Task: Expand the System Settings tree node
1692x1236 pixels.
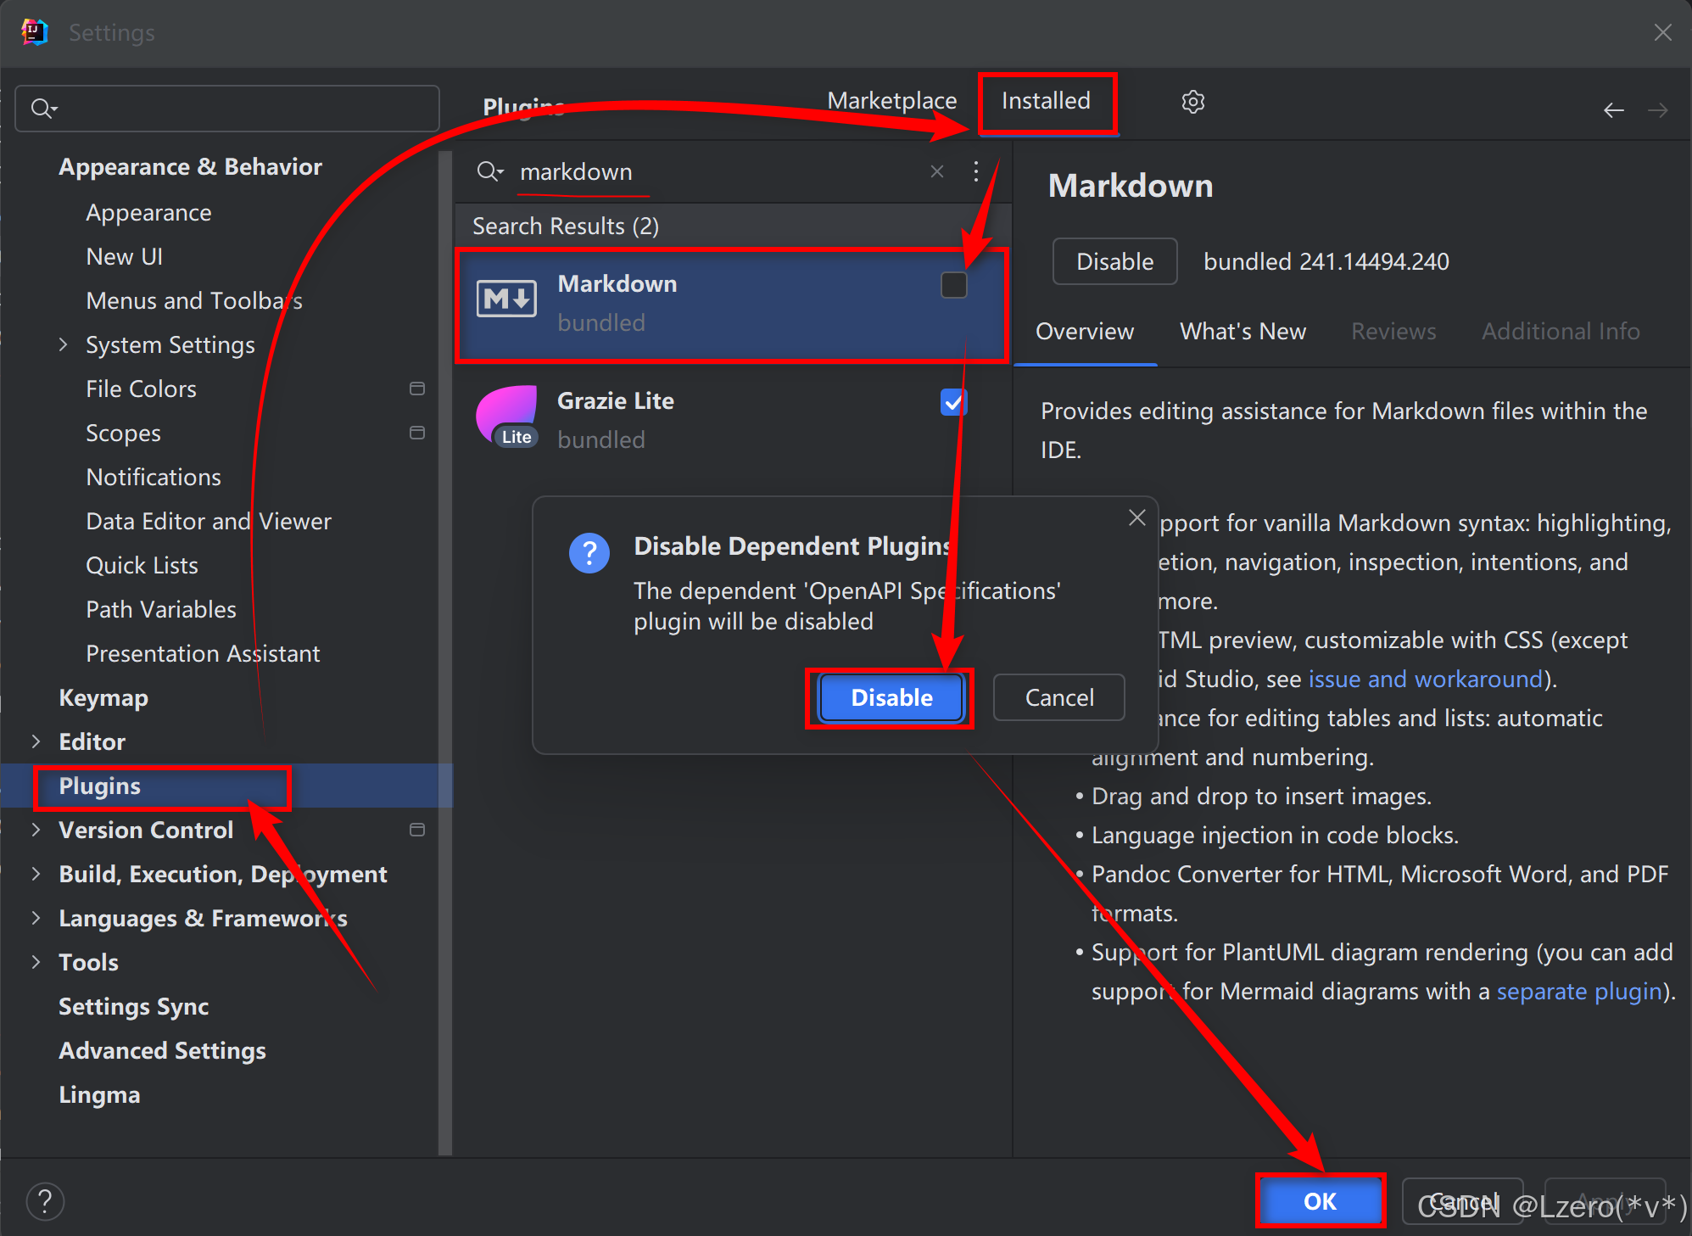Action: (x=63, y=344)
